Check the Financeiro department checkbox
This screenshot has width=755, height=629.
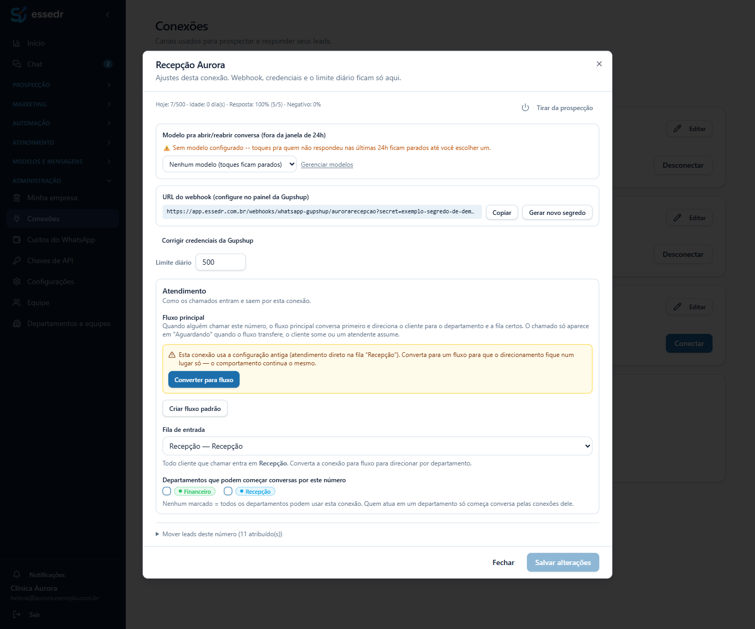point(167,491)
